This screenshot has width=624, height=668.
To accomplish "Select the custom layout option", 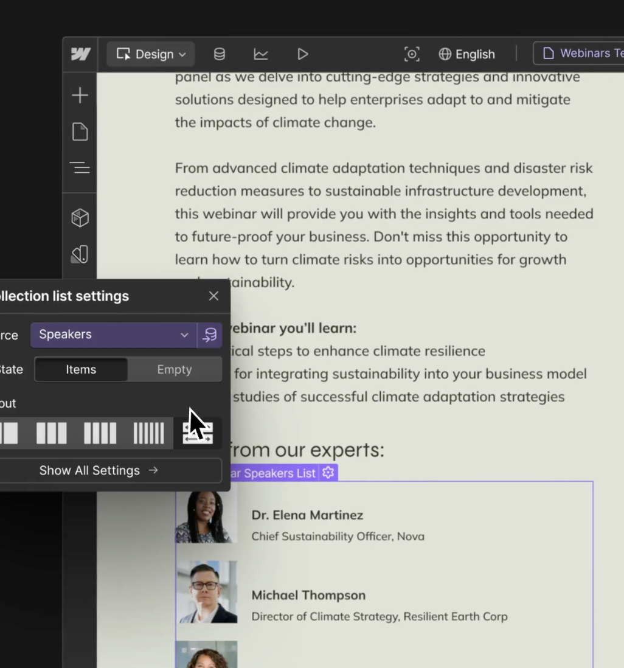I will tap(198, 433).
